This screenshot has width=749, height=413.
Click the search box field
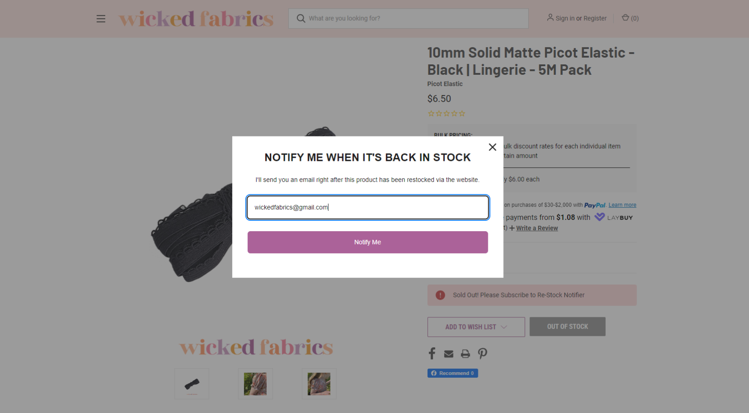[x=408, y=19]
